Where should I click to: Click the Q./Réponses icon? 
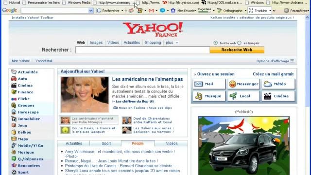(14, 159)
